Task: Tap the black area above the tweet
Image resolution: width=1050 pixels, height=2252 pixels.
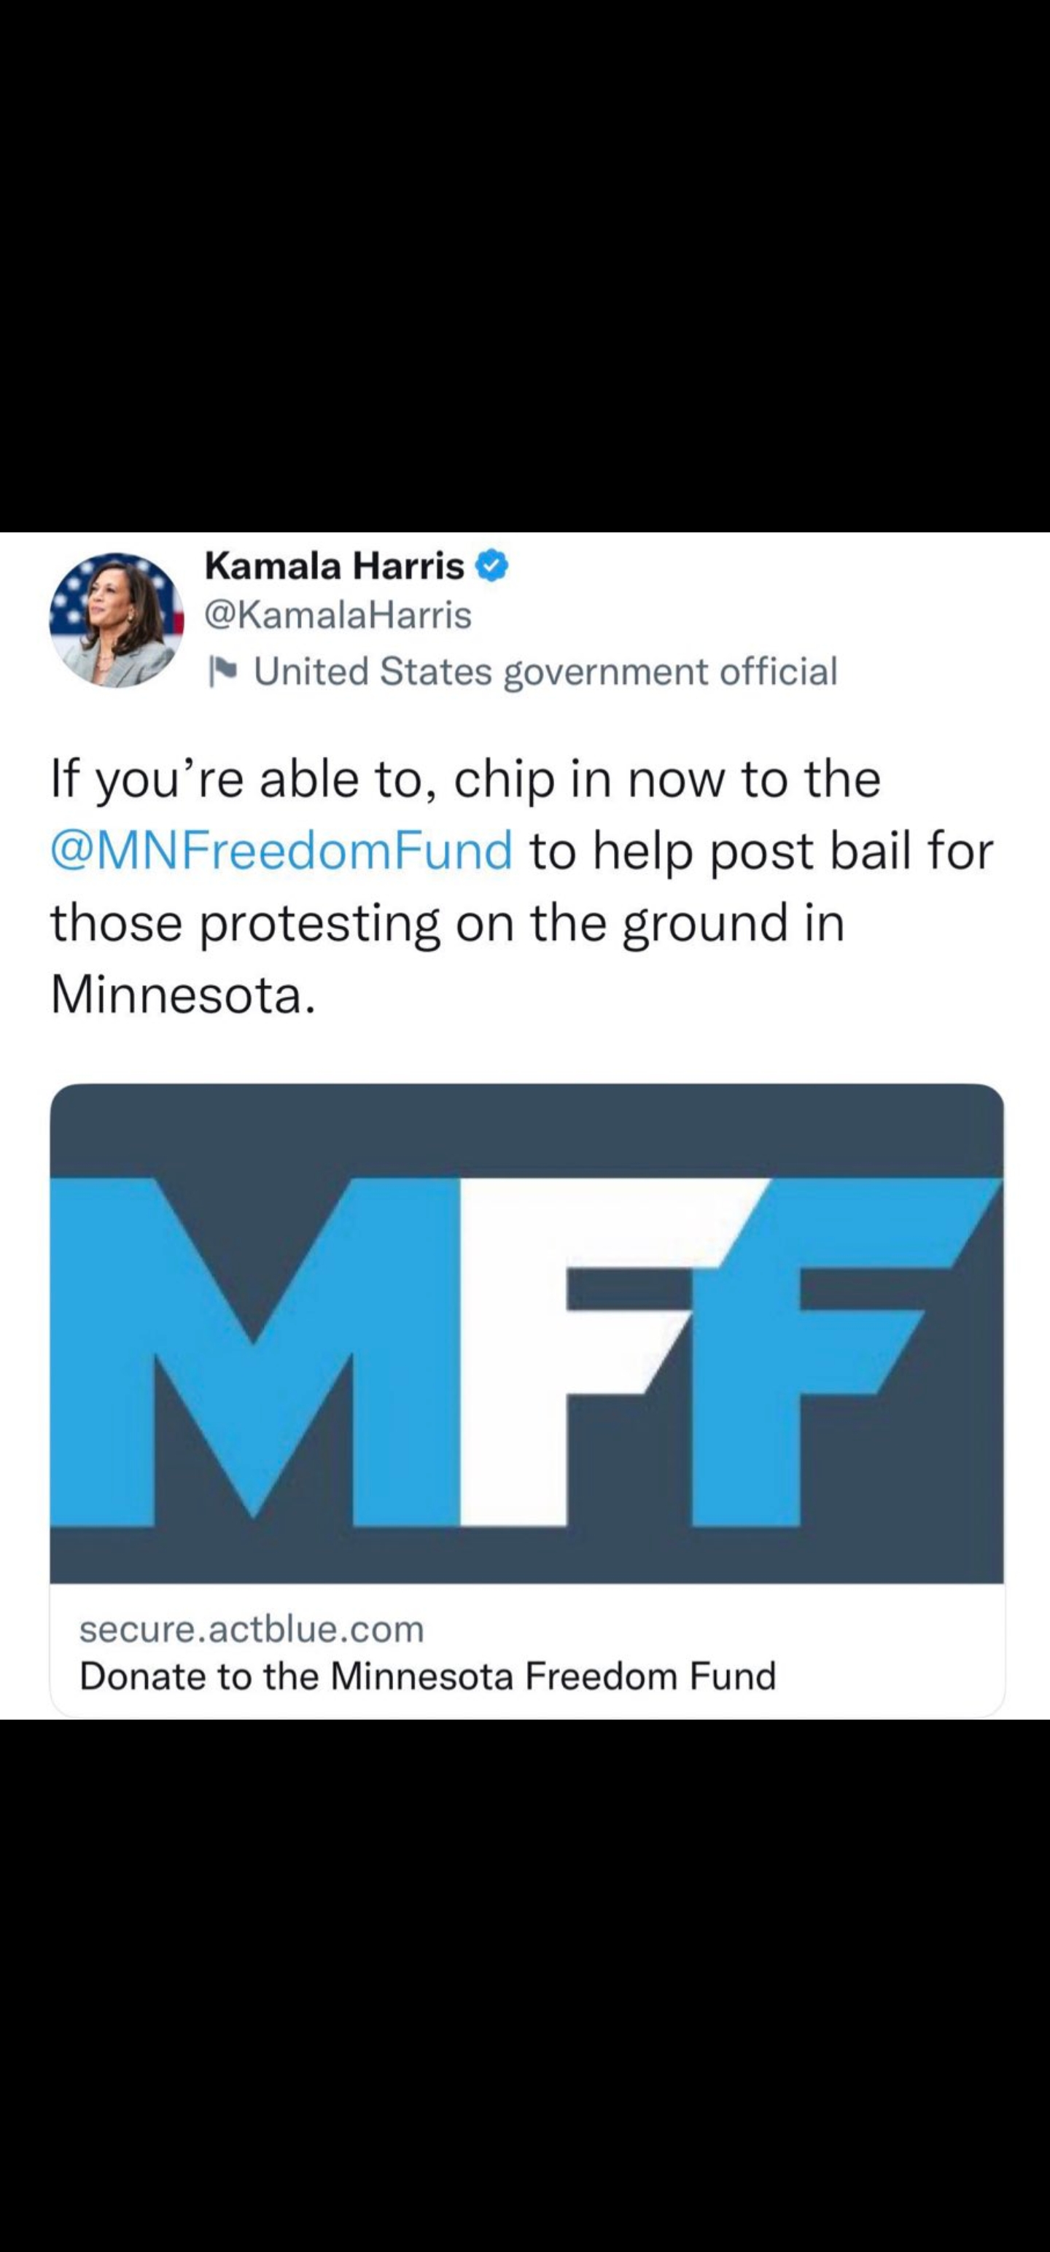Action: click(524, 263)
